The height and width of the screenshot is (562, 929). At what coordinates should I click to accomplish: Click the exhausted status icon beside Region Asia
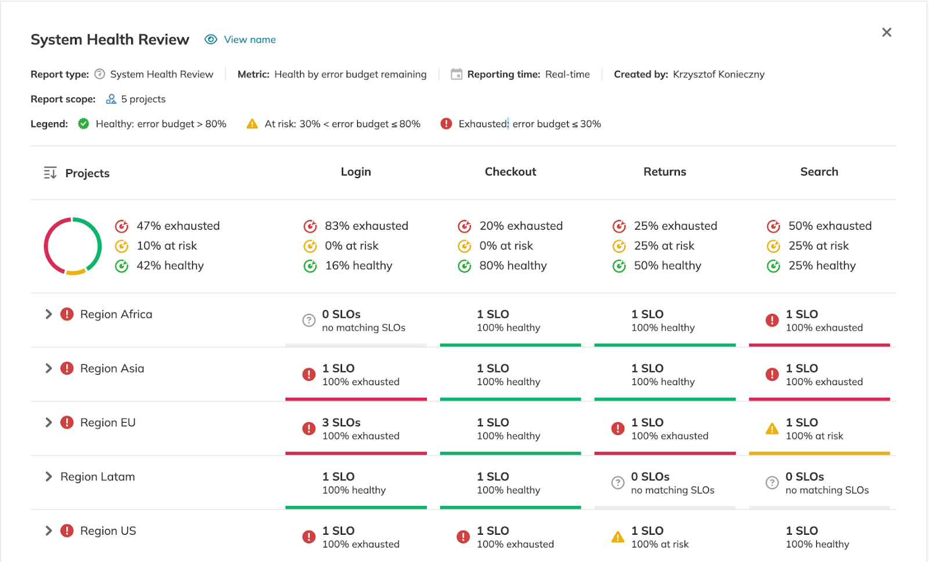click(66, 368)
